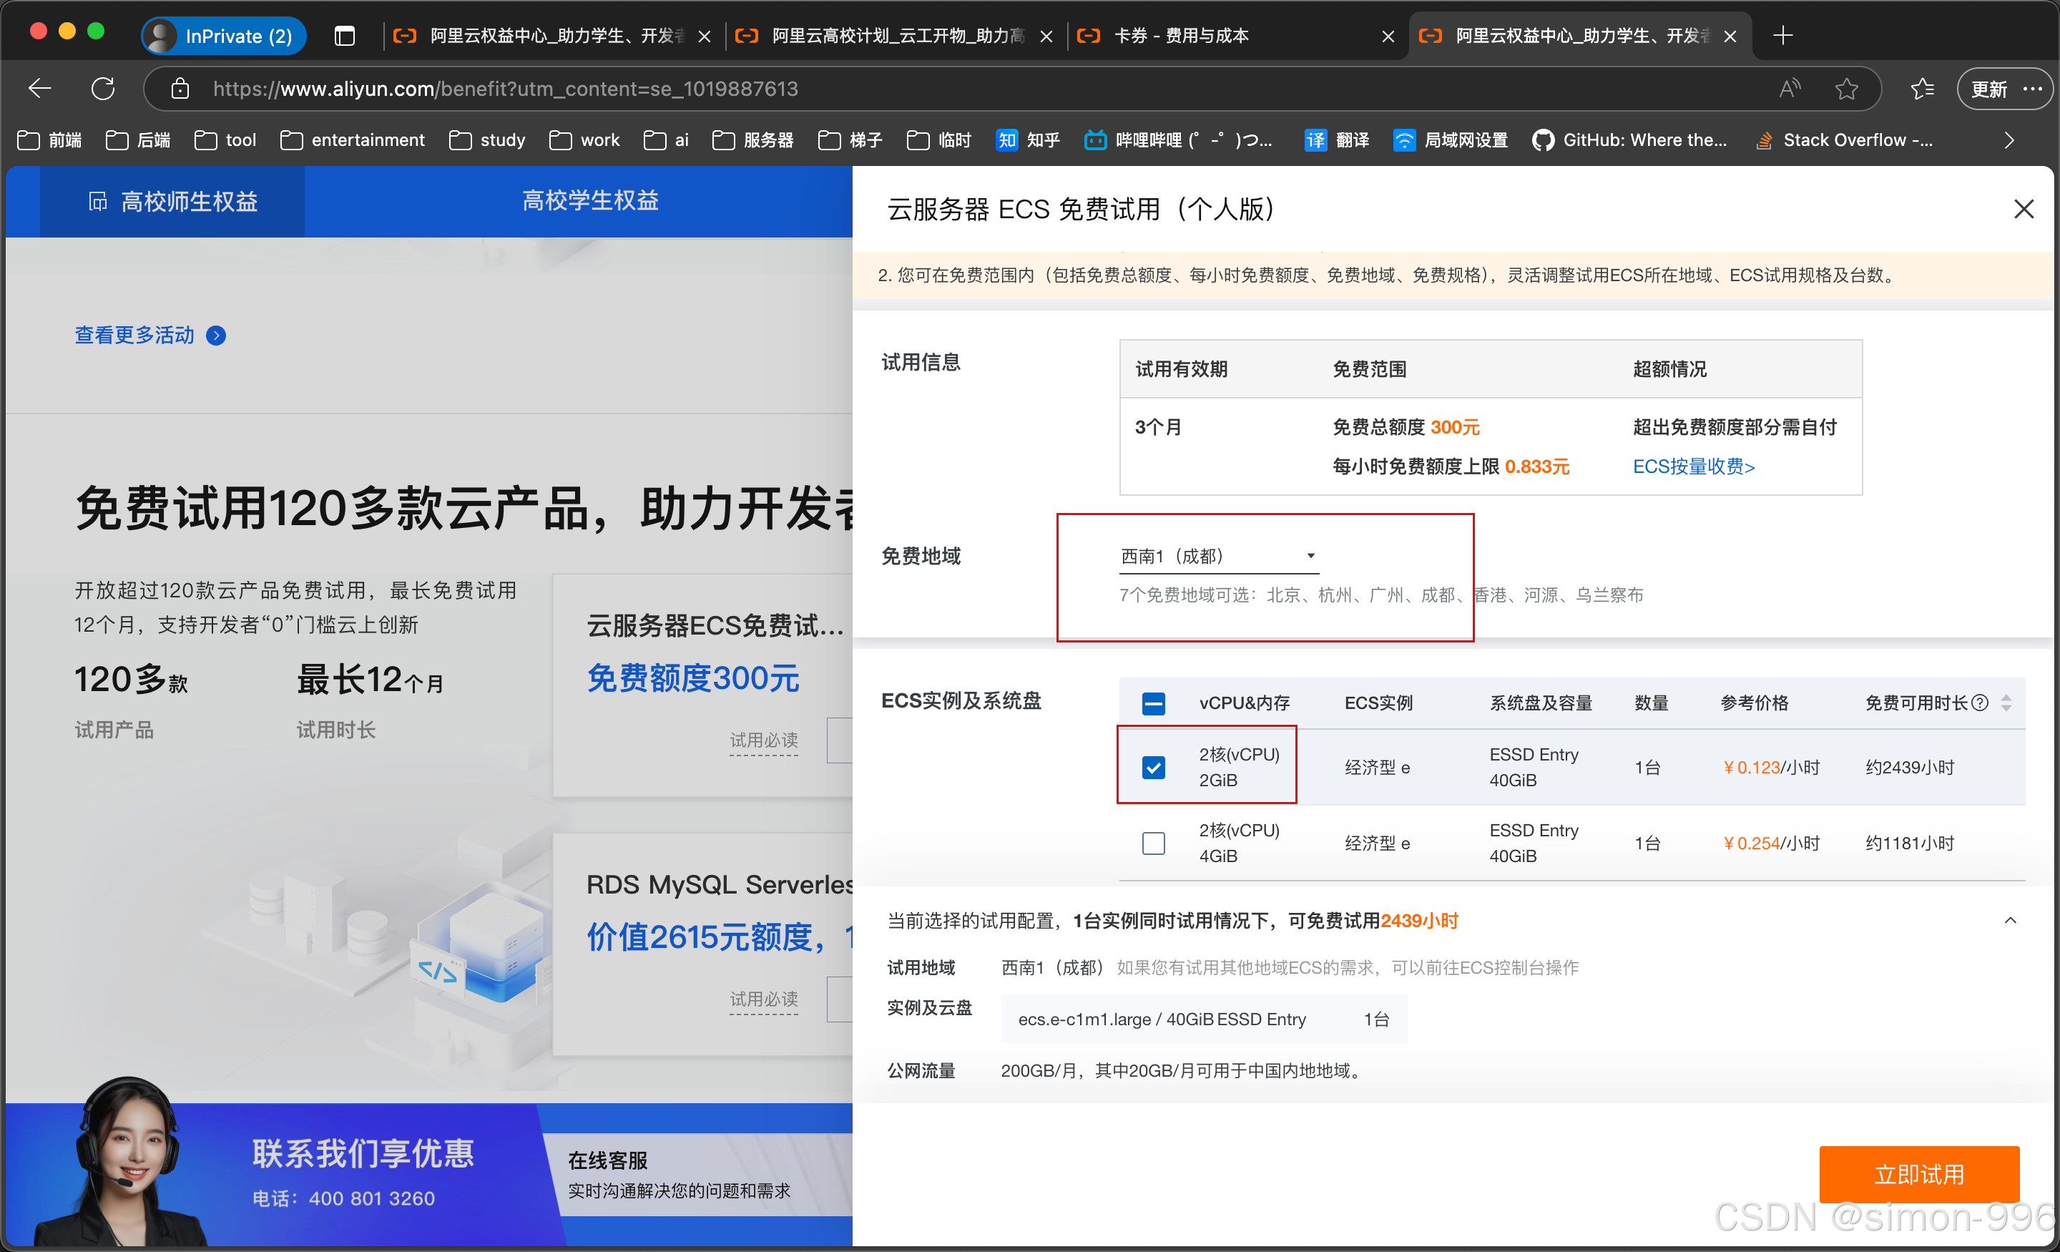Open the study bookmark folder
The width and height of the screenshot is (2060, 1252).
click(487, 140)
